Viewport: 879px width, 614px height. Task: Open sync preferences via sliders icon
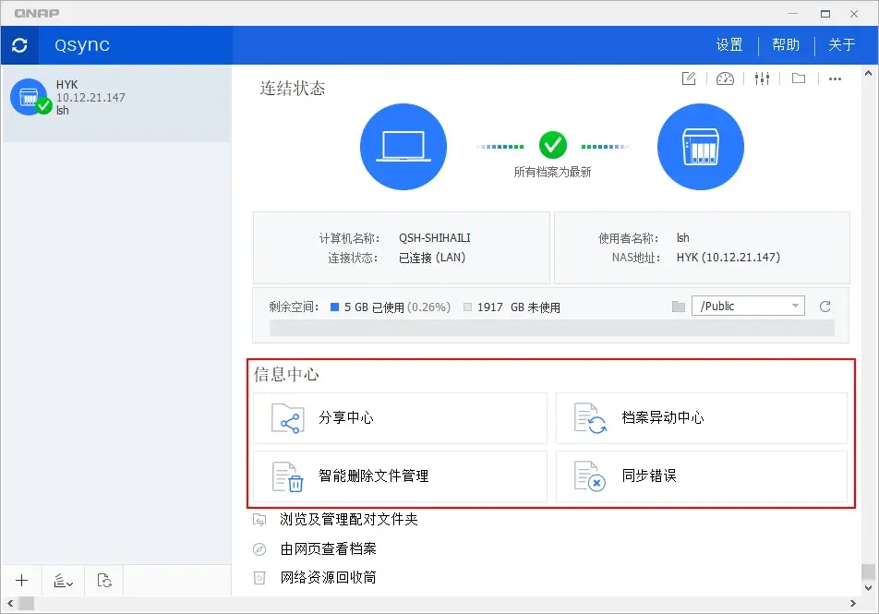tap(762, 78)
